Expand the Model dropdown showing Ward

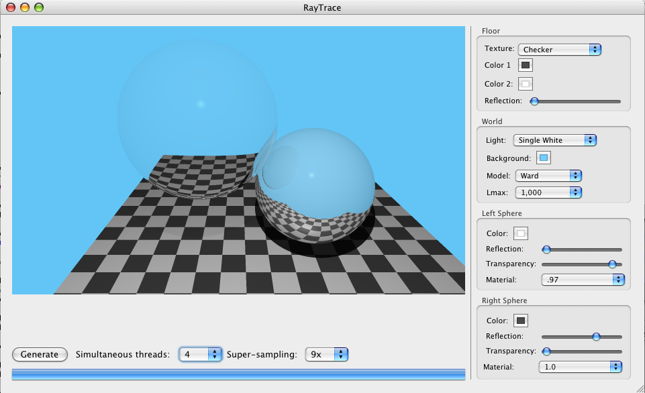(548, 176)
